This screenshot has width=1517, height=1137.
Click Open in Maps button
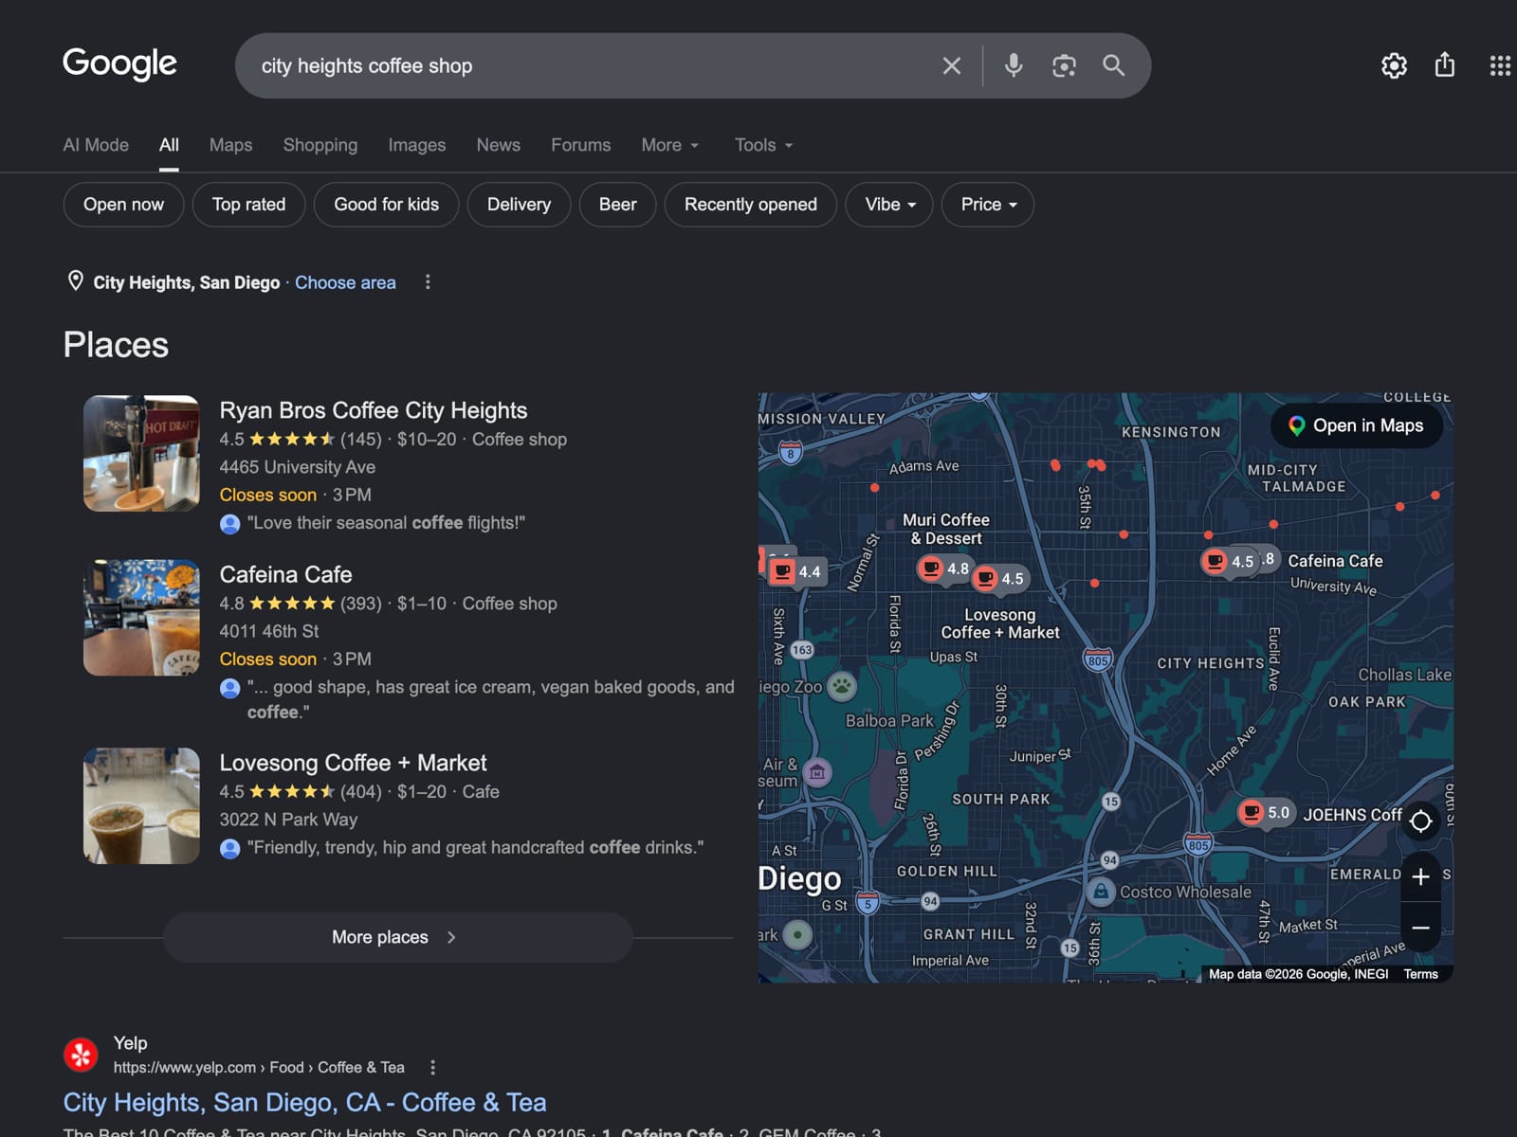pyautogui.click(x=1357, y=425)
